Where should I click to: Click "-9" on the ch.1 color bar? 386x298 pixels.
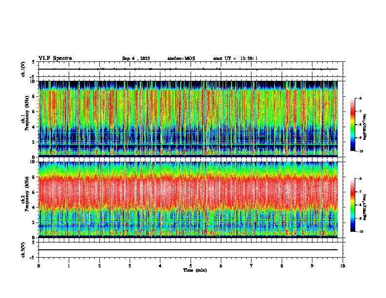[x=360, y=138]
